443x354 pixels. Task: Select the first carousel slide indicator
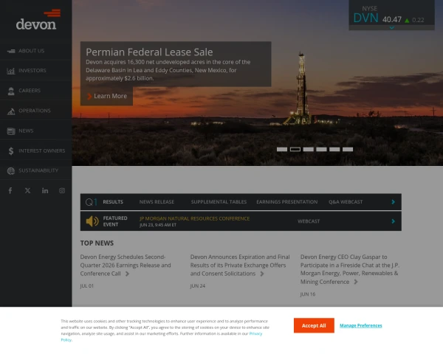(282, 149)
